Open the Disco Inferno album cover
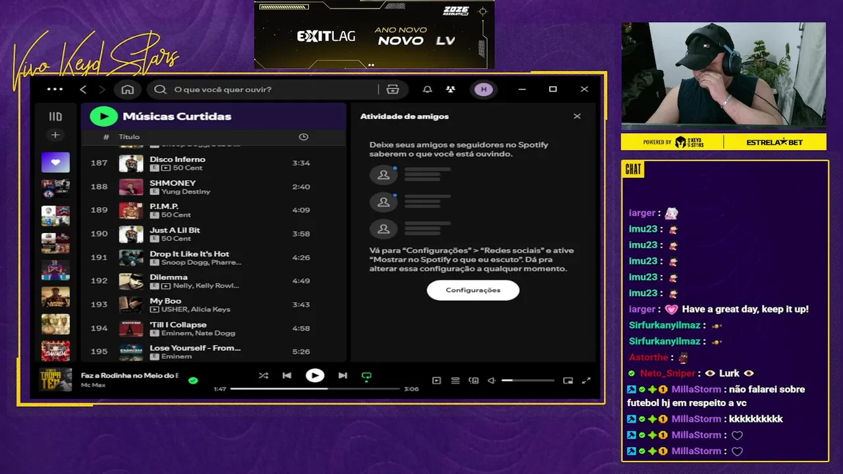The height and width of the screenshot is (474, 843). pos(131,163)
